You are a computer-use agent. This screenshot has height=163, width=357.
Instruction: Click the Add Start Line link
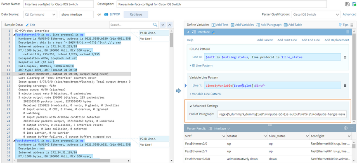(x=287, y=40)
